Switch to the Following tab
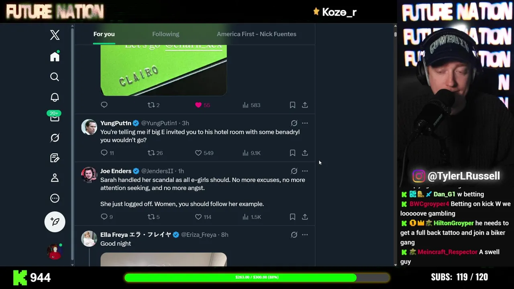Screen dimensions: 514x289 pyautogui.click(x=166, y=34)
